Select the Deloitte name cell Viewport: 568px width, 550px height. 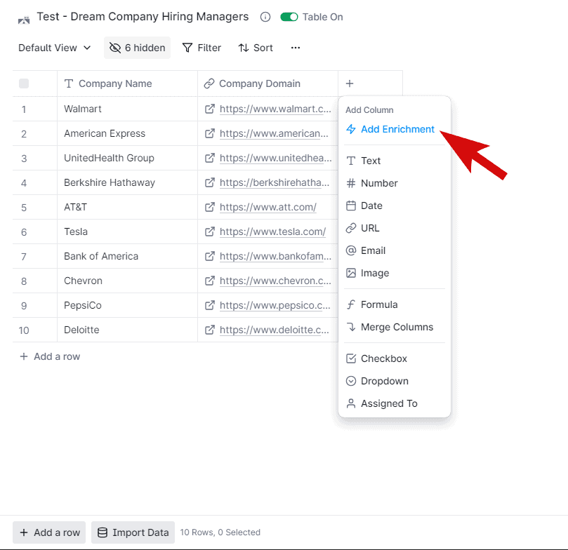pos(127,330)
